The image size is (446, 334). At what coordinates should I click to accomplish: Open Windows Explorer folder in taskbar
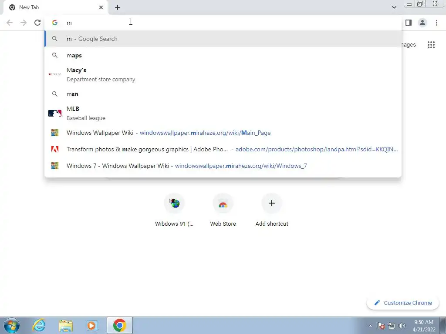tap(66, 325)
